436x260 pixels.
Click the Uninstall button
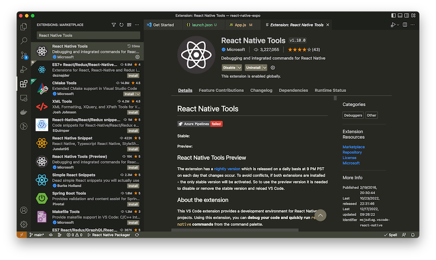[x=253, y=67]
